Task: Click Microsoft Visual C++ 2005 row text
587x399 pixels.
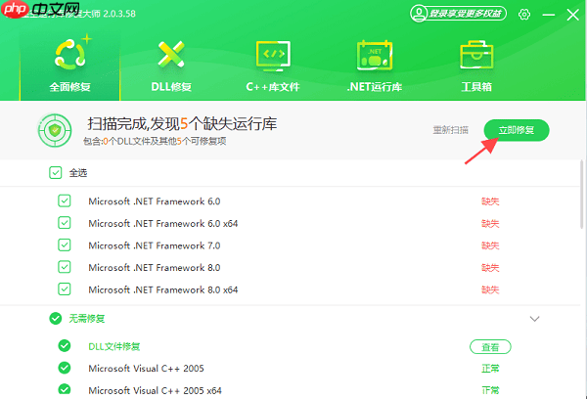Action: (146, 369)
